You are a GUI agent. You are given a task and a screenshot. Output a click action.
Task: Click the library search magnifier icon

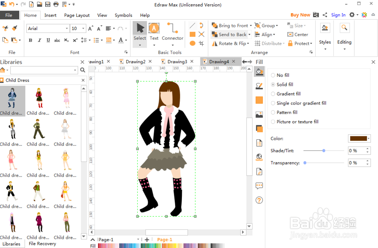point(83,70)
